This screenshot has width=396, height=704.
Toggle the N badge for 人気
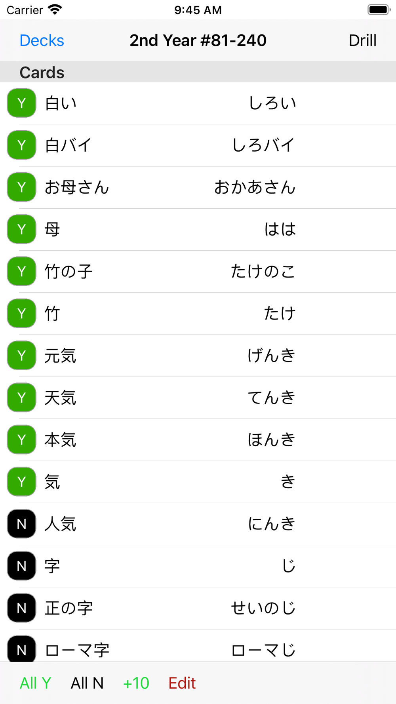[21, 523]
